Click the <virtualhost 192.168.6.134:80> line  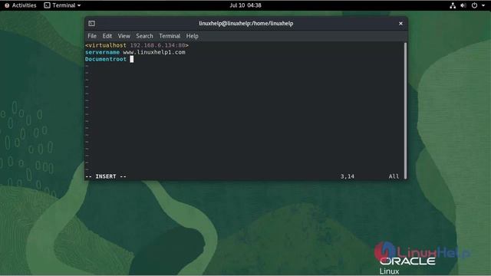[137, 45]
